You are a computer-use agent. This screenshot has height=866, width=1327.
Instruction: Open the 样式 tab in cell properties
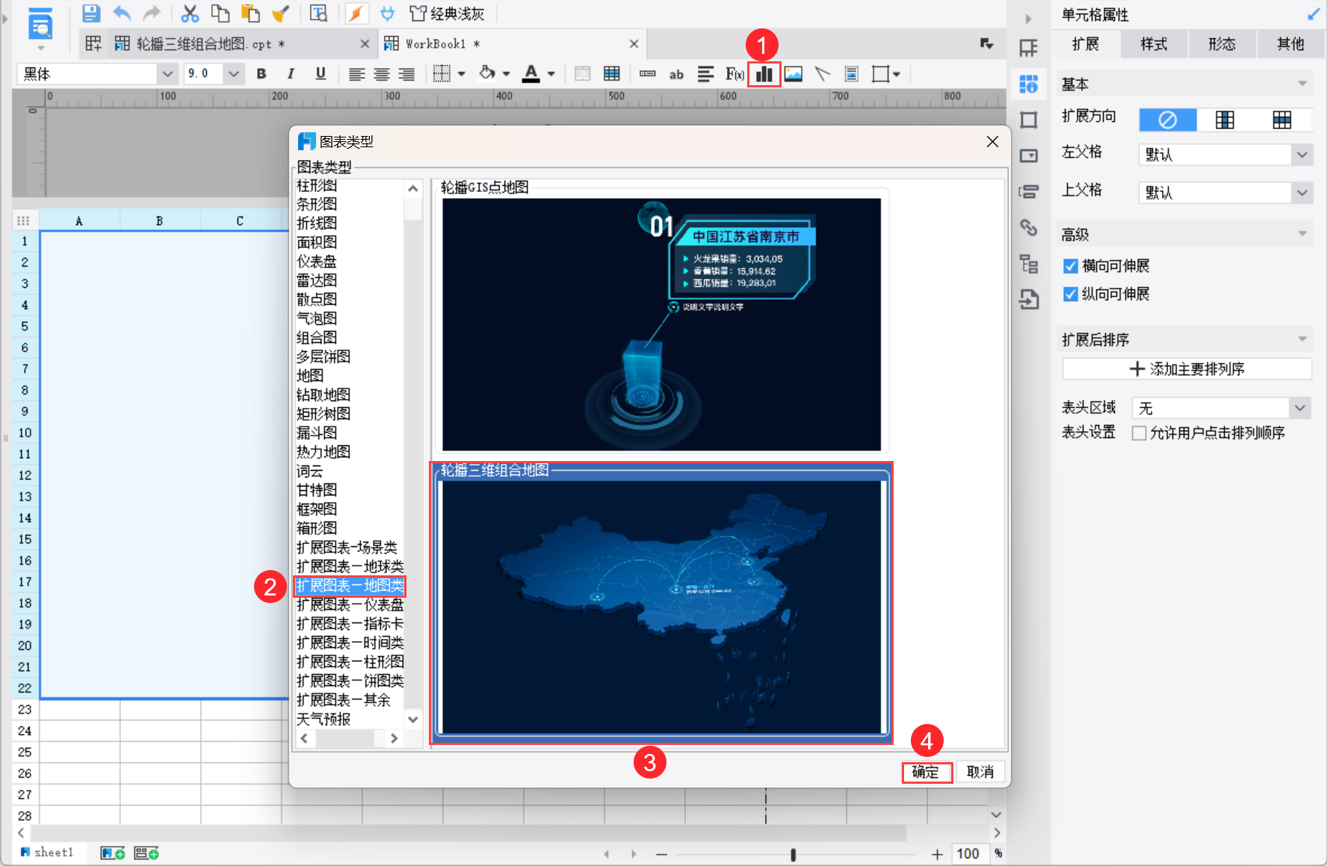[1154, 44]
